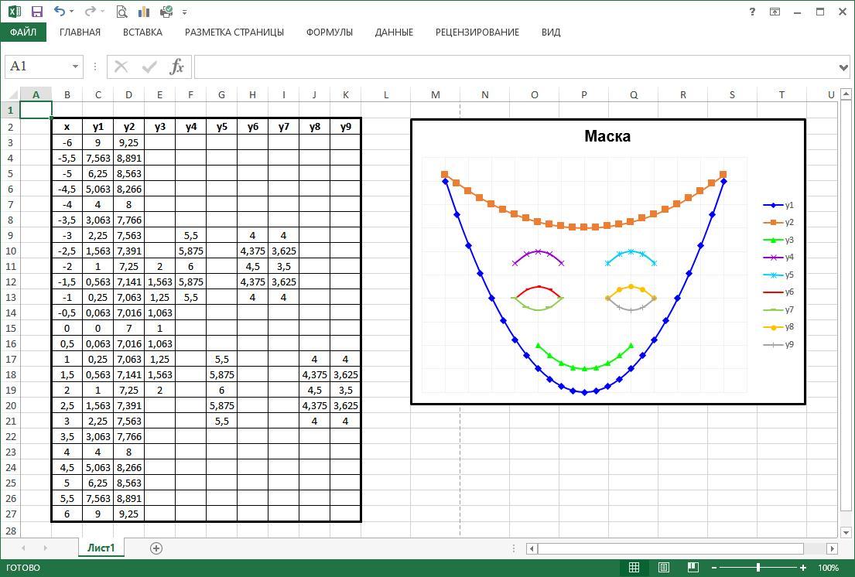Screen dimensions: 855x577
Task: Click the zoom slider handle
Action: 758,568
